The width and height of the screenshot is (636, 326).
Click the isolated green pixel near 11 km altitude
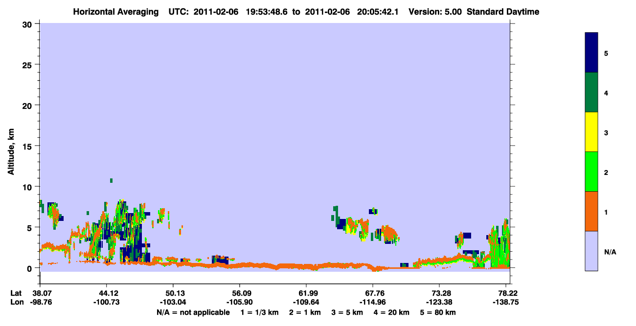coord(112,181)
